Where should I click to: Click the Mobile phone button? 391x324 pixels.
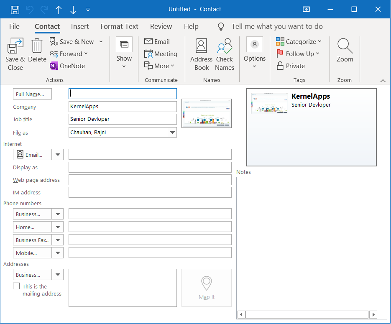point(33,253)
